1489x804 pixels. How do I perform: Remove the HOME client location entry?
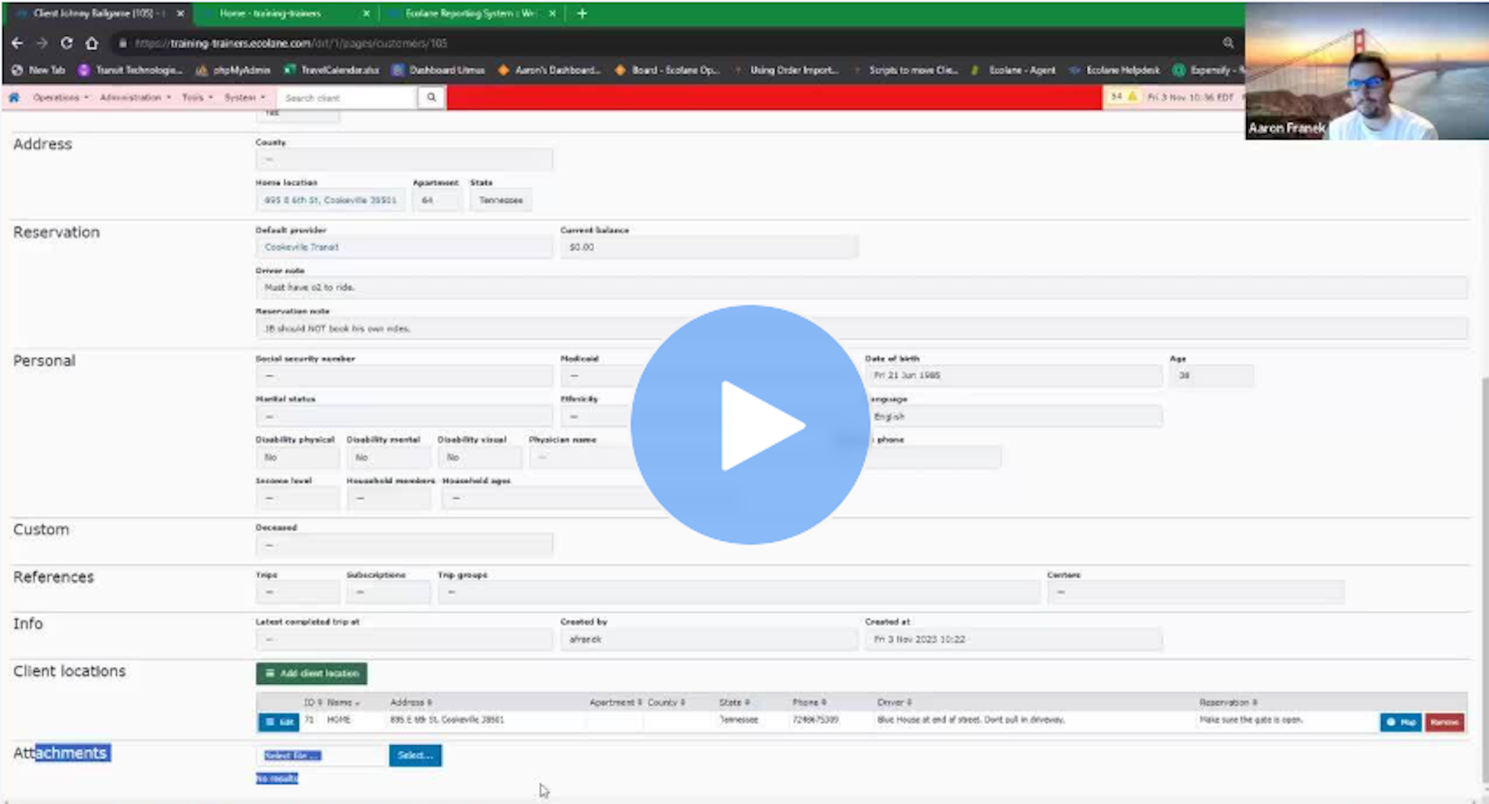pyautogui.click(x=1444, y=722)
